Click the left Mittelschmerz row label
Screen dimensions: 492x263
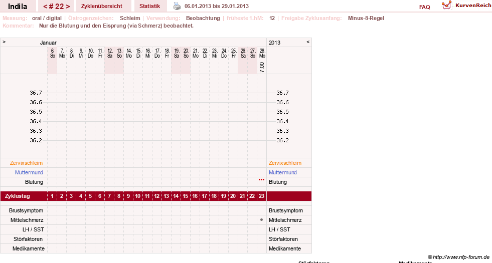click(x=27, y=220)
